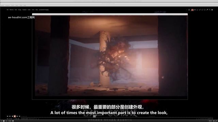Jump to last frame in viewer transport

point(19,116)
